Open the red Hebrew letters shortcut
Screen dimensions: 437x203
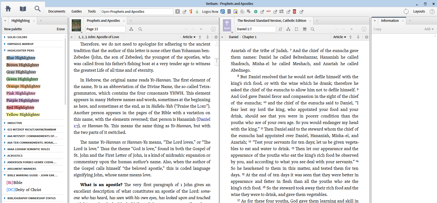click(x=268, y=11)
